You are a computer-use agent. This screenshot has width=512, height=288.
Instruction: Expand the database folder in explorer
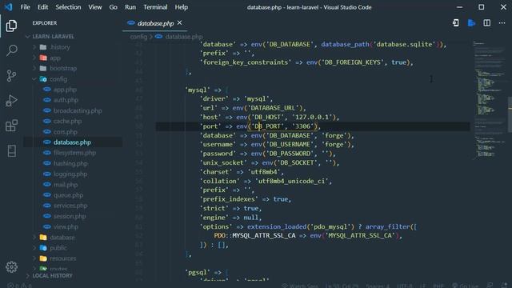62,238
